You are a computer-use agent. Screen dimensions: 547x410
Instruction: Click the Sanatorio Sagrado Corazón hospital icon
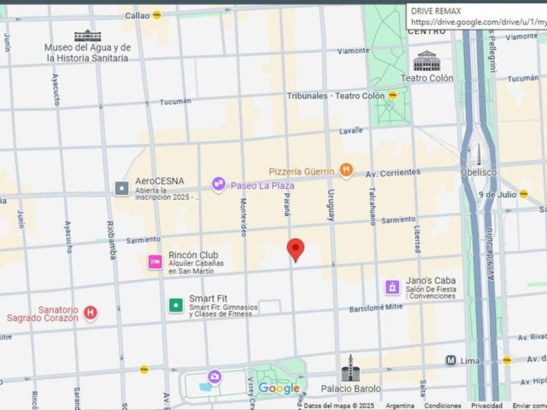91,313
